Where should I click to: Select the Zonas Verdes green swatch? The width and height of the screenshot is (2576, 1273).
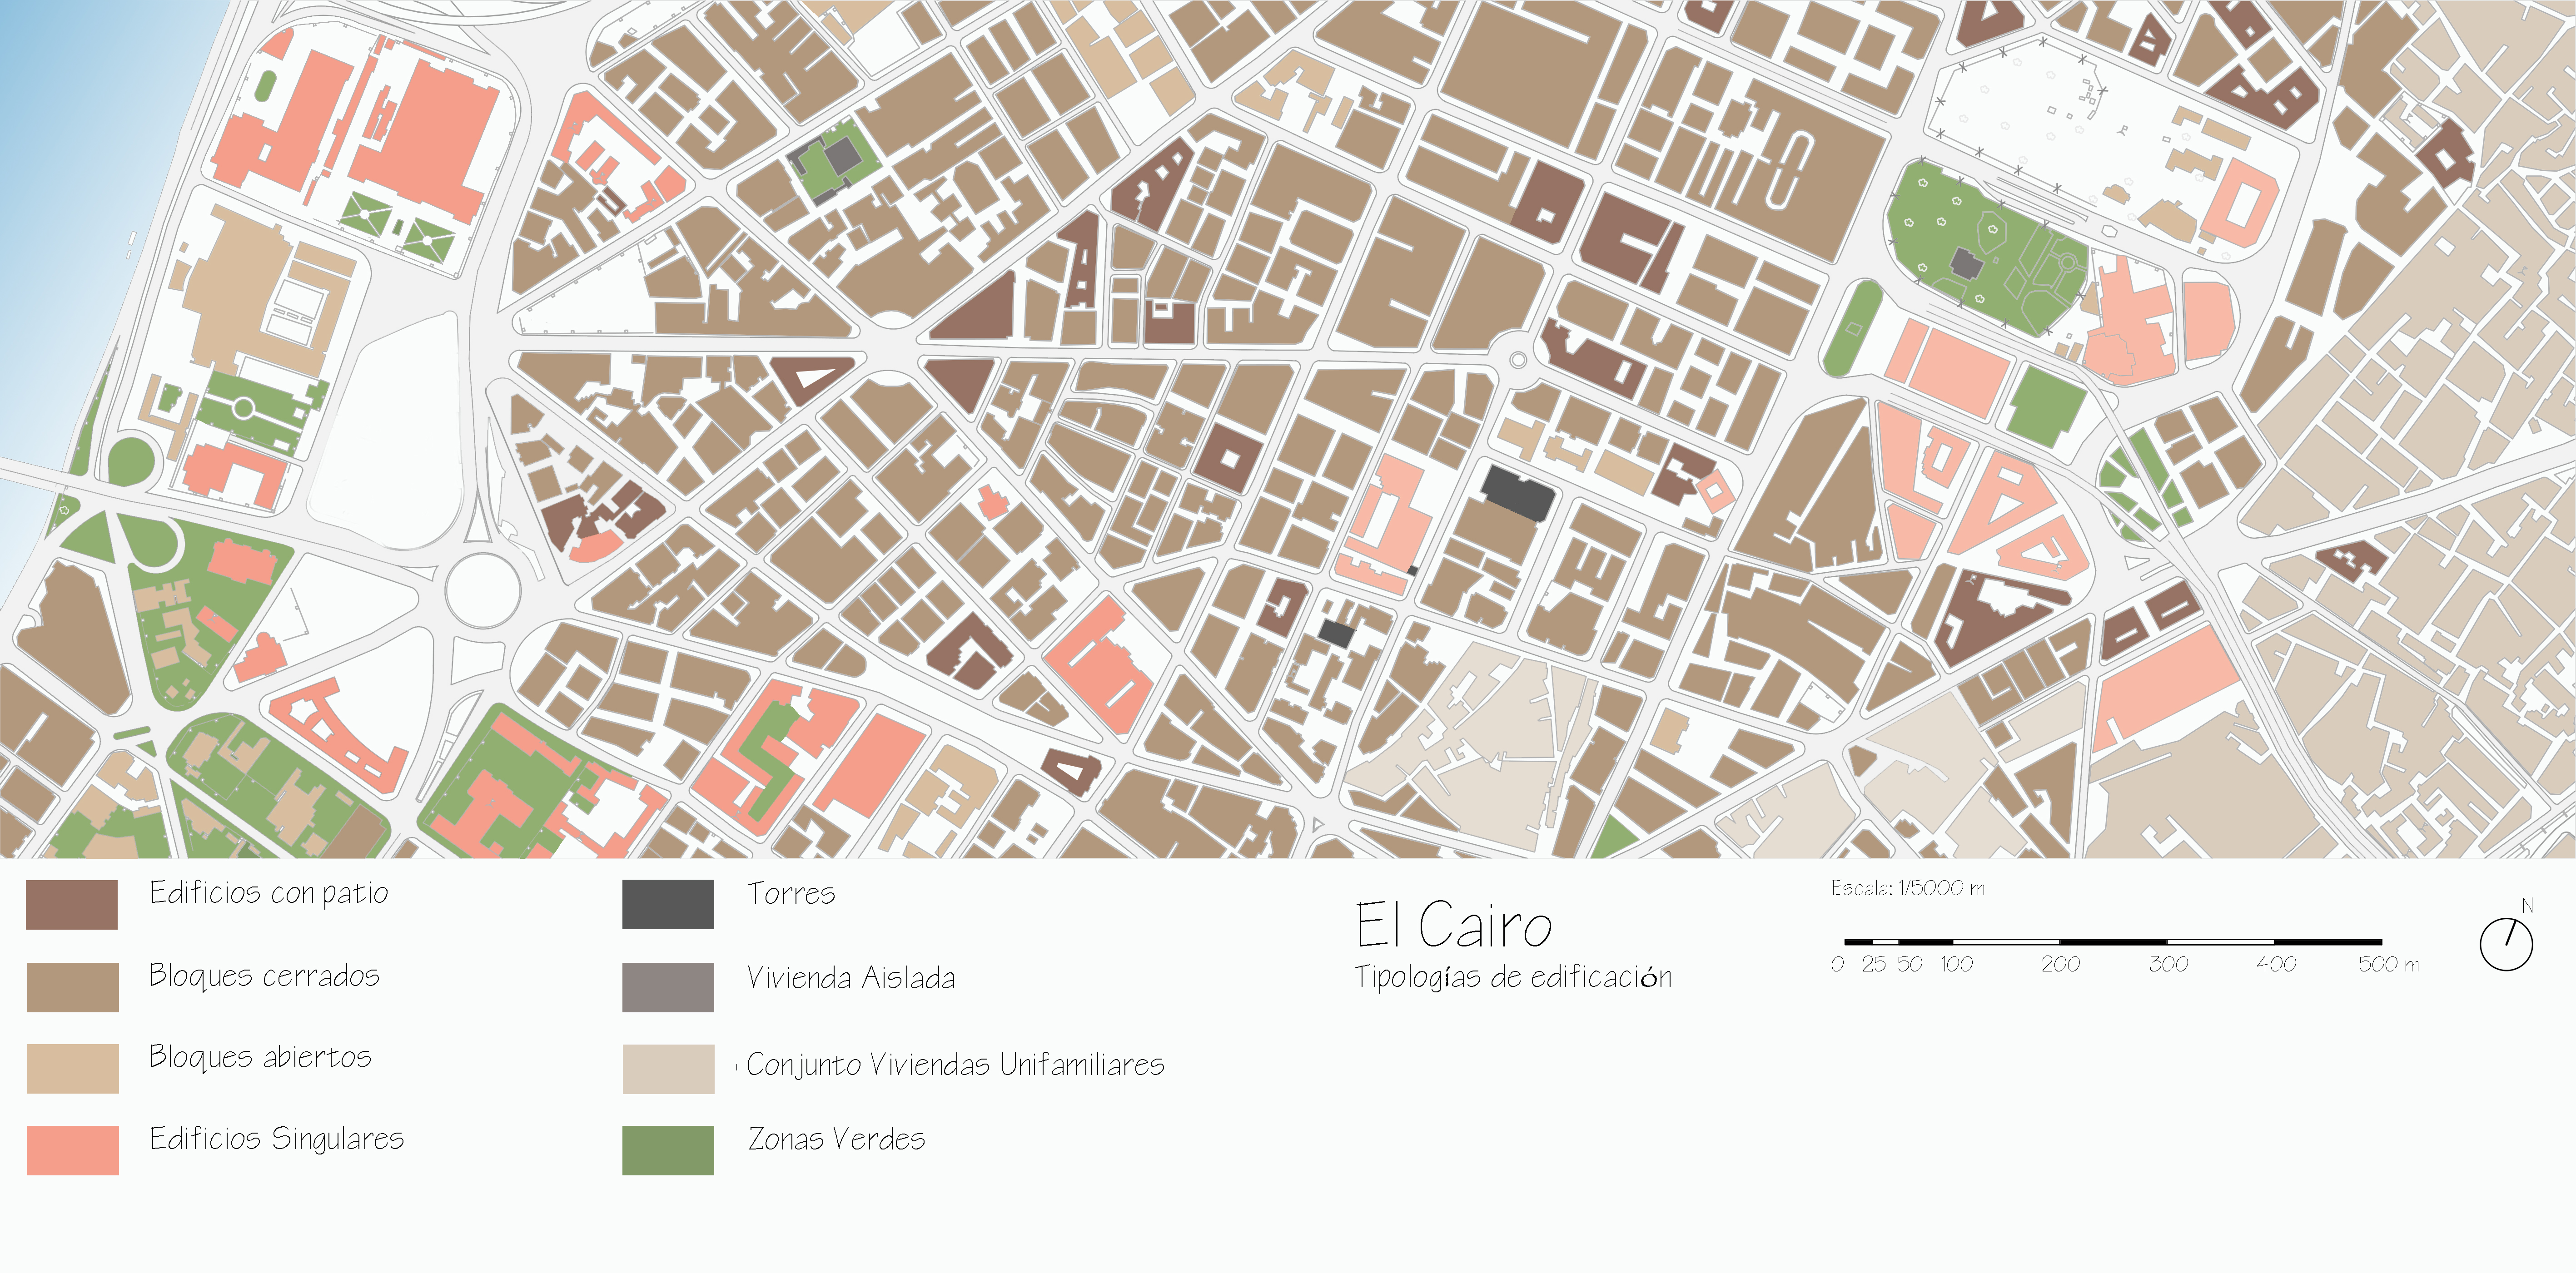click(668, 1150)
